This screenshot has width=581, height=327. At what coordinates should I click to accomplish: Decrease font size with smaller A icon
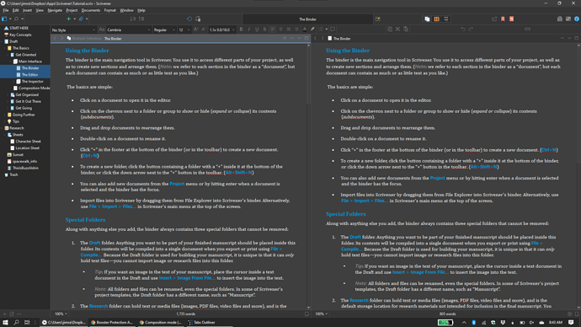(x=204, y=29)
